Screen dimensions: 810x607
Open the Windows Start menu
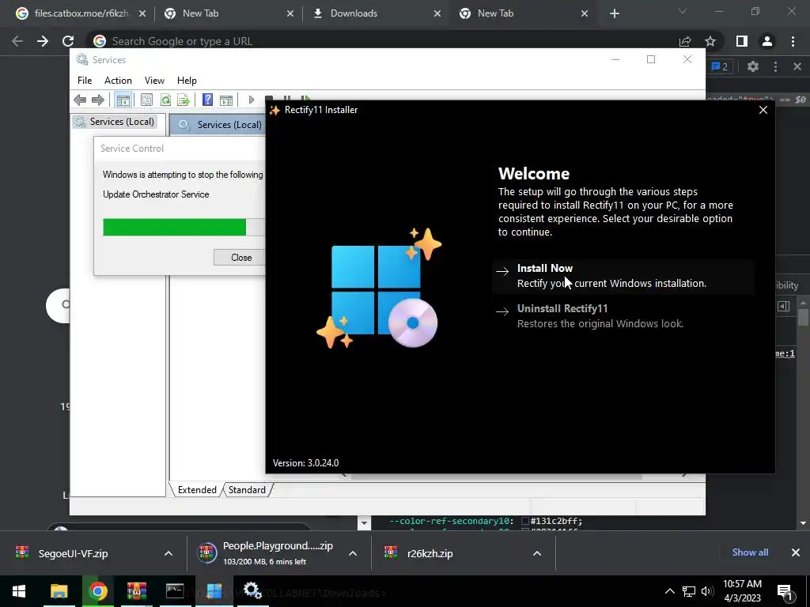(x=19, y=591)
